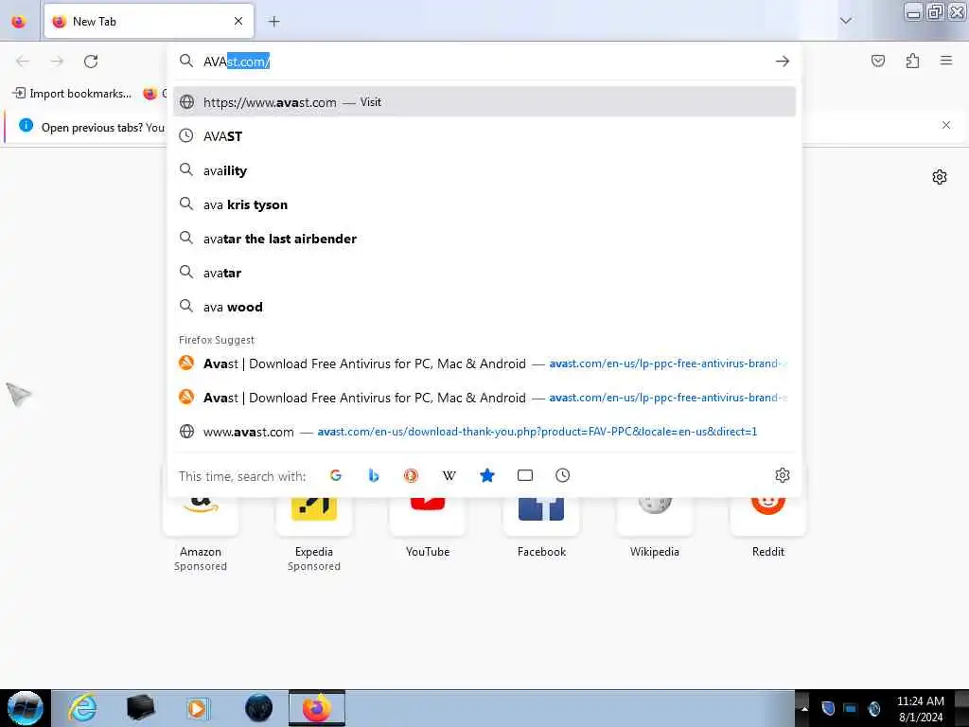969x727 pixels.
Task: Go back with the back arrow
Action: coord(23,62)
